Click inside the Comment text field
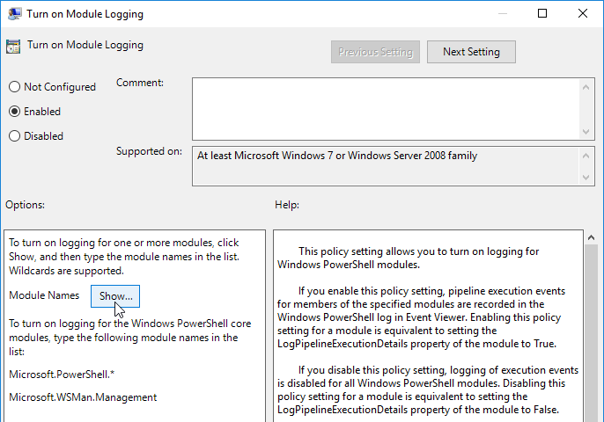 pyautogui.click(x=385, y=107)
